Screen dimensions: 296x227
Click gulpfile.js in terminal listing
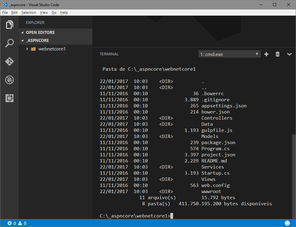217,130
